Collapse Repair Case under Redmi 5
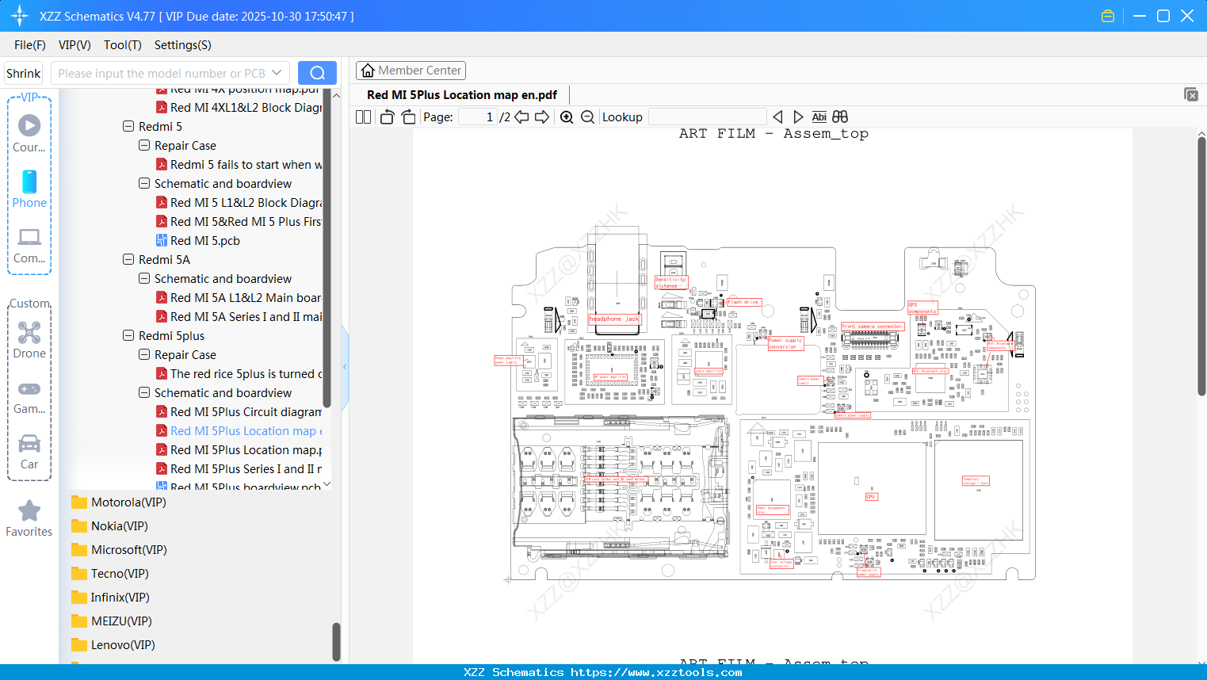The image size is (1207, 680). click(x=144, y=146)
